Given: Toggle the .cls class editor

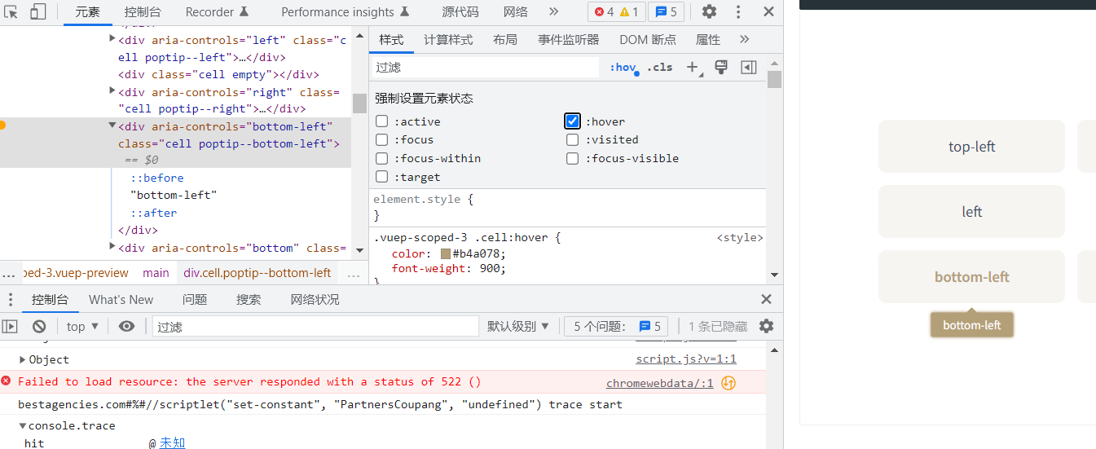Looking at the screenshot, I should [x=660, y=67].
